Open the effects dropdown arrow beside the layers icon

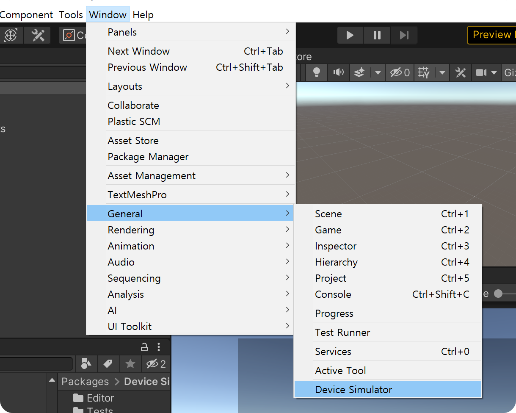pos(378,72)
